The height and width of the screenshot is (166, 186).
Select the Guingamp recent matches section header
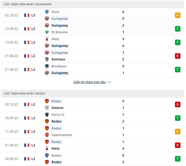[28, 4]
